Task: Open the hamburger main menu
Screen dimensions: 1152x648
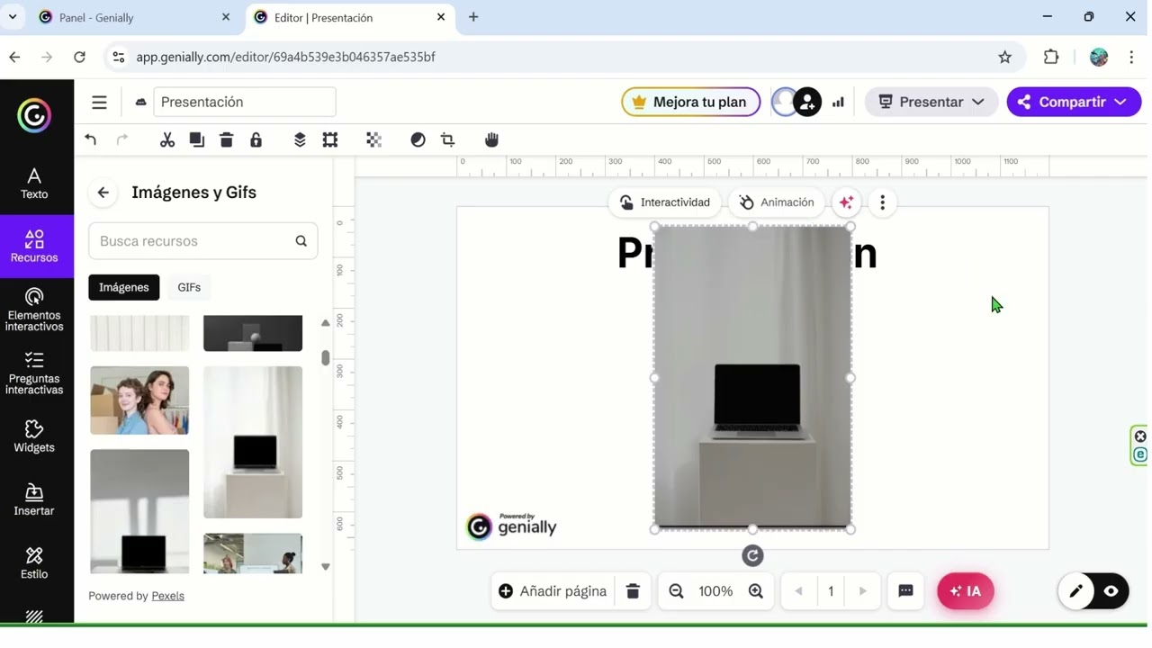Action: tap(99, 103)
